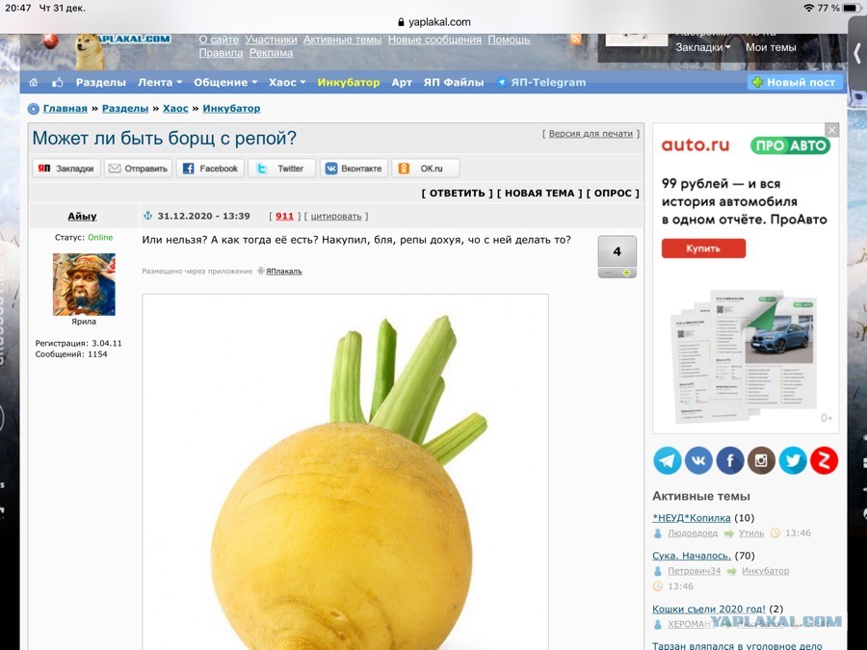Click the red Купить ad button
The image size is (867, 650).
pyautogui.click(x=703, y=248)
